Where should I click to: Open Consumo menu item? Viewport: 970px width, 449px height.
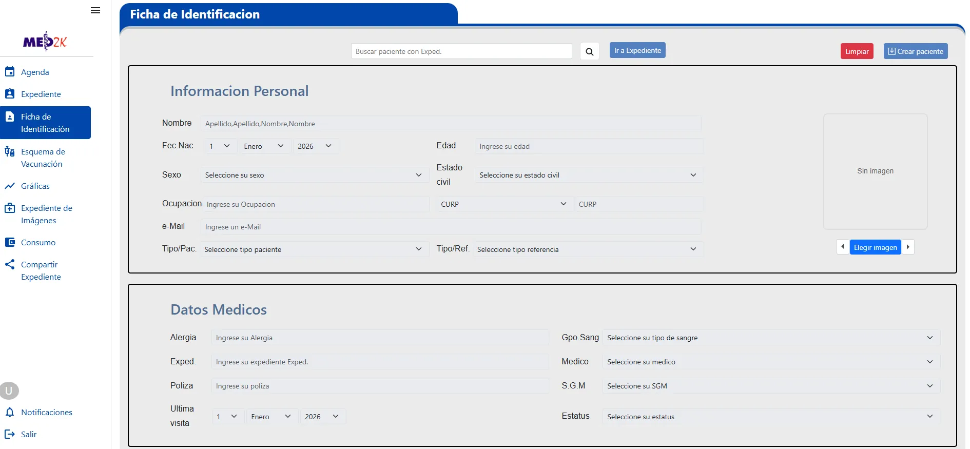point(38,242)
